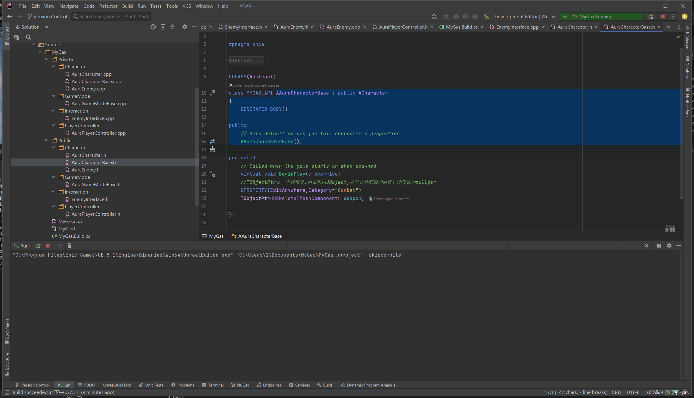The height and width of the screenshot is (398, 694).
Task: Collapse the Public folder in project tree
Action: pyautogui.click(x=47, y=140)
